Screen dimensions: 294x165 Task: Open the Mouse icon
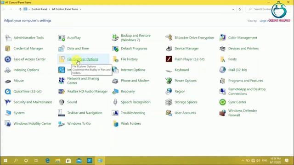click(8, 81)
